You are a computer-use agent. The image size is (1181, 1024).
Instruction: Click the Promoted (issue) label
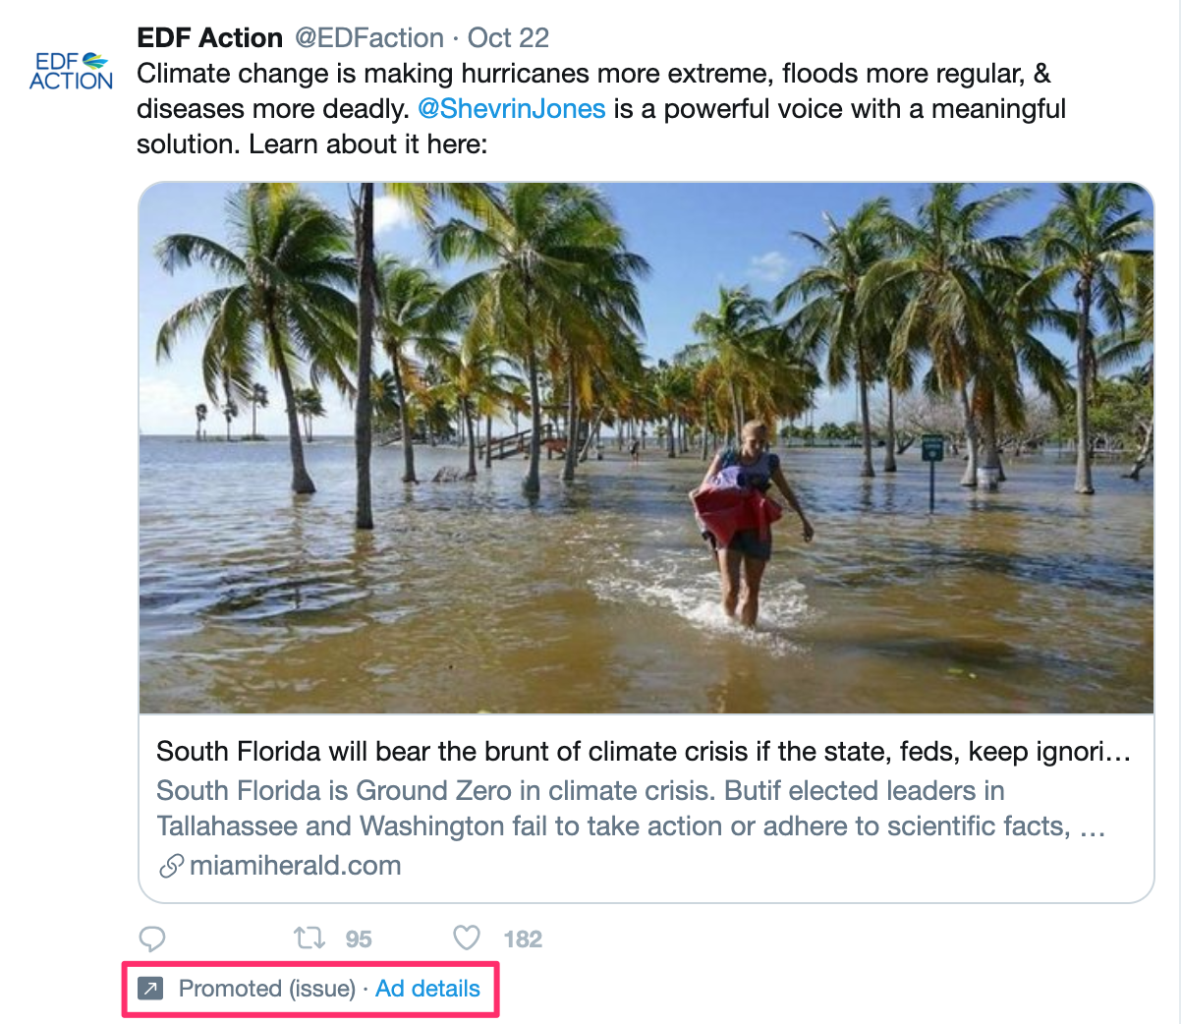point(266,989)
